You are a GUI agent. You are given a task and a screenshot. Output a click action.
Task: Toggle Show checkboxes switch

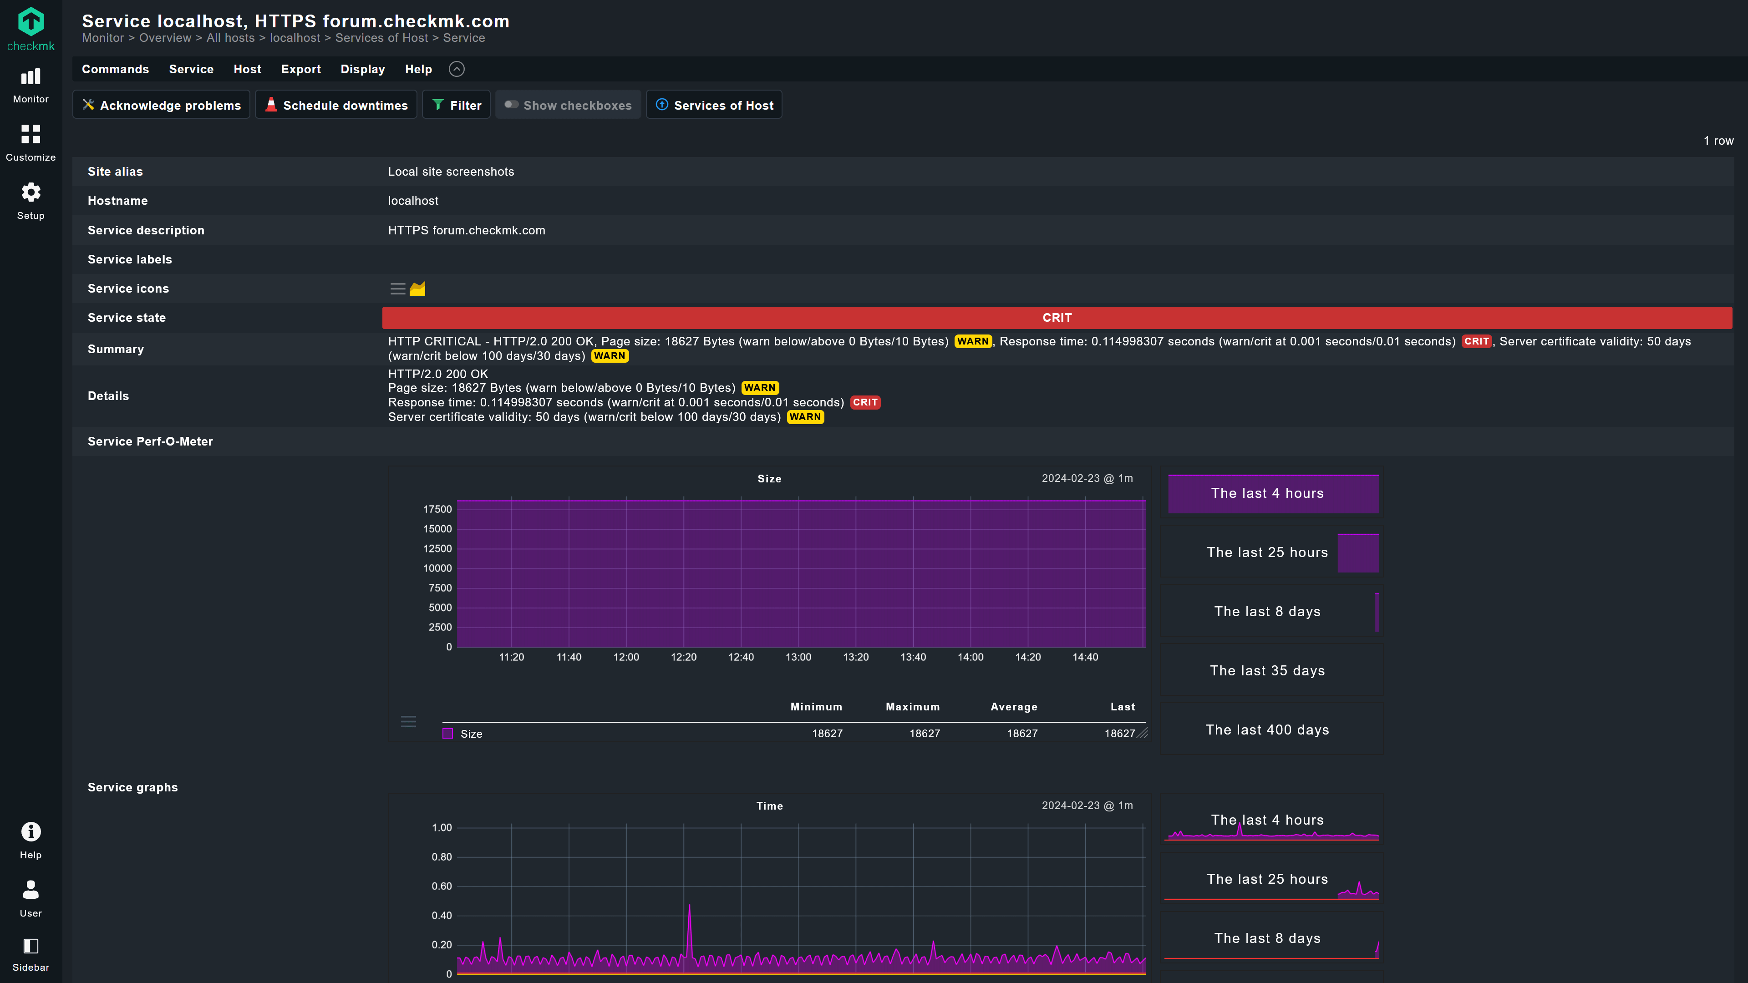pos(568,105)
